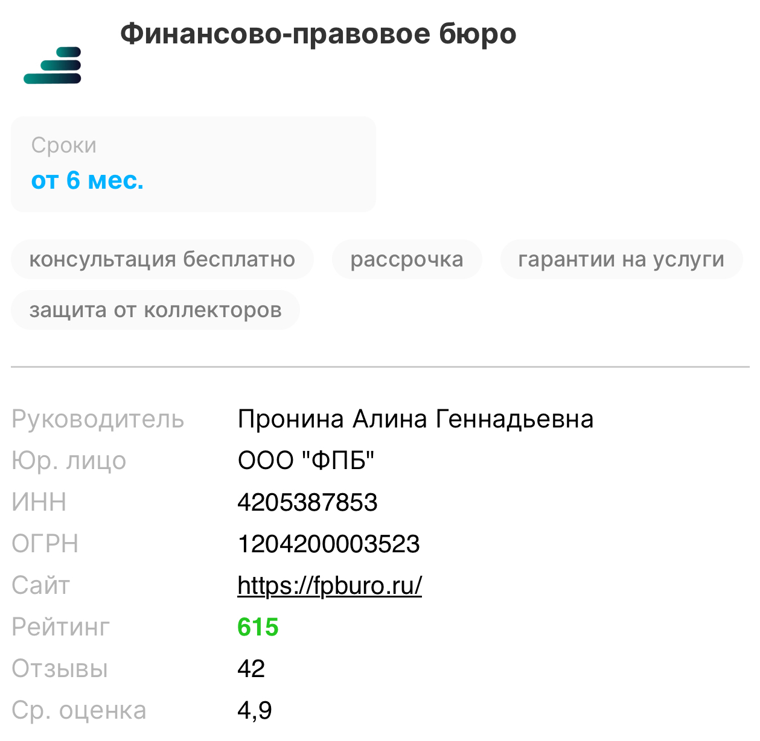Select the консультация бесплатно tag

(162, 259)
